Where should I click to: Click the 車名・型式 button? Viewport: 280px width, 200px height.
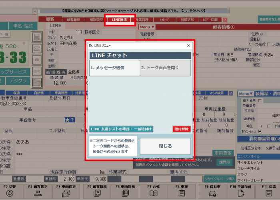click(x=23, y=26)
